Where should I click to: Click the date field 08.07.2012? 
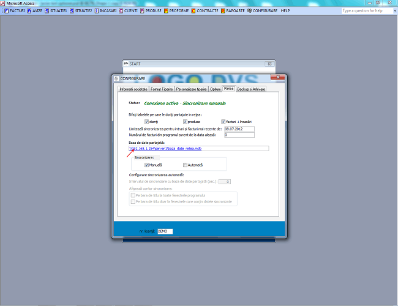point(239,129)
